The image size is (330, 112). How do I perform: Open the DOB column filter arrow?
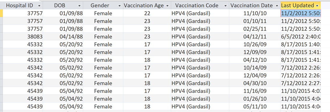coord(79,6)
